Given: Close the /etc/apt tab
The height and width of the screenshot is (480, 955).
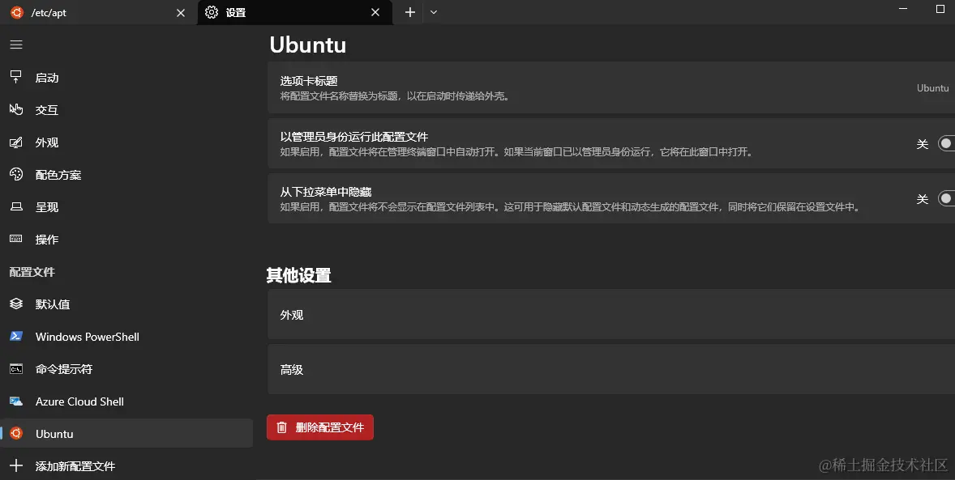Looking at the screenshot, I should pos(181,13).
